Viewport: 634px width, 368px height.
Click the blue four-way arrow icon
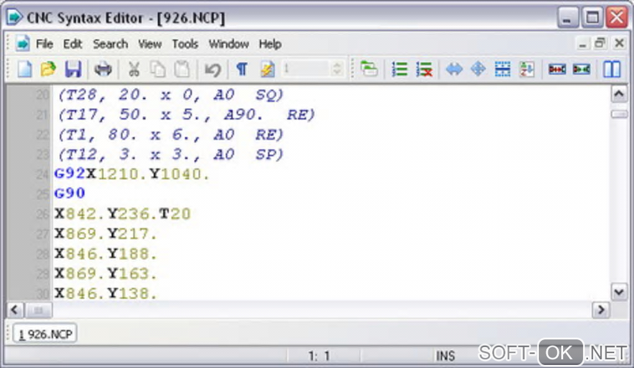(479, 69)
